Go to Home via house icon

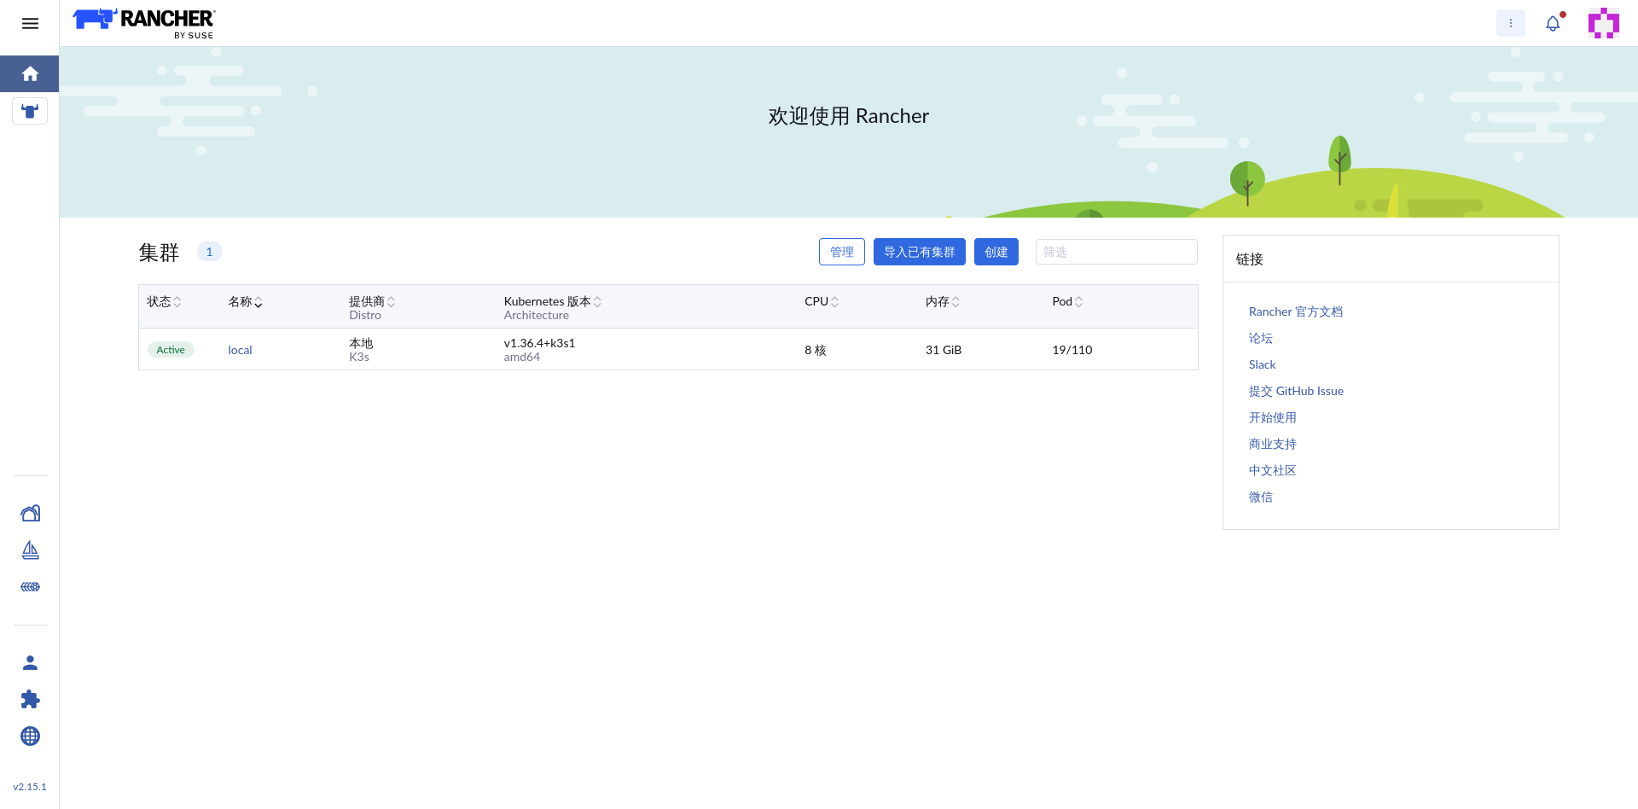coord(30,74)
